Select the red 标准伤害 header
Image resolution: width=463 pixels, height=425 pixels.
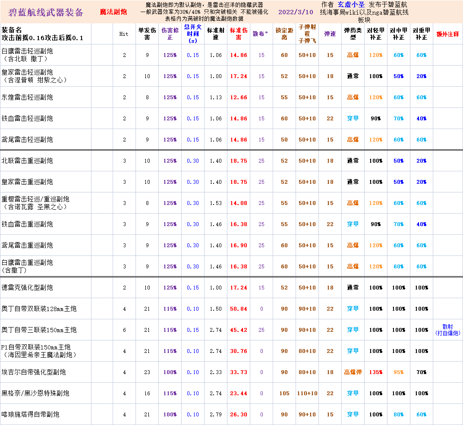coord(239,34)
